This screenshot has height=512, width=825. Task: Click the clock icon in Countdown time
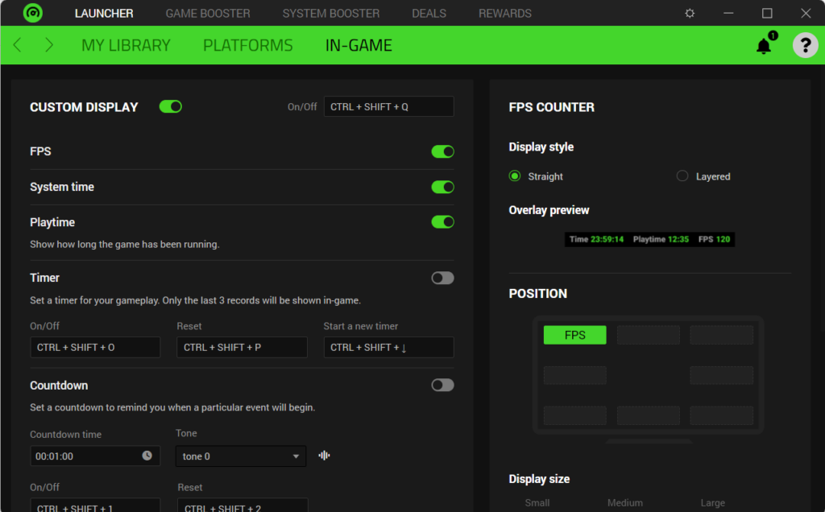pos(147,456)
